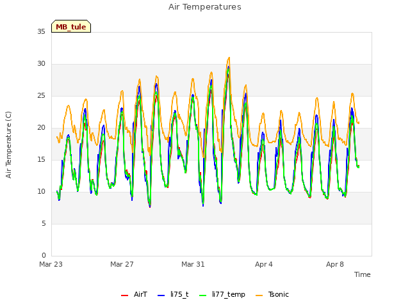The width and height of the screenshot is (410, 307).
Task: Click the MB_tule site label
Action: [71, 27]
